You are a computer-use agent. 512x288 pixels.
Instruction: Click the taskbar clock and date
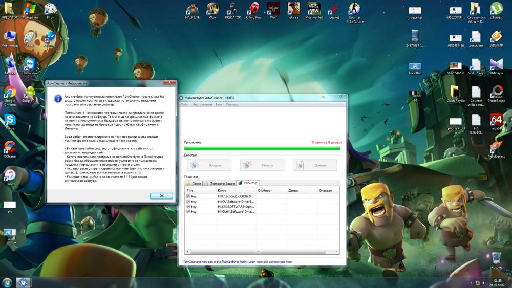pos(498,283)
